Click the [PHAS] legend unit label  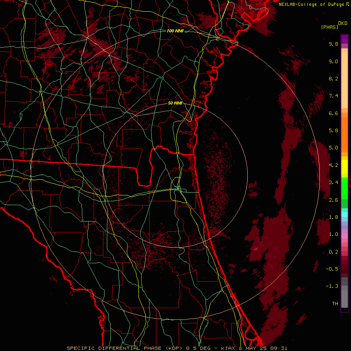[x=330, y=27]
